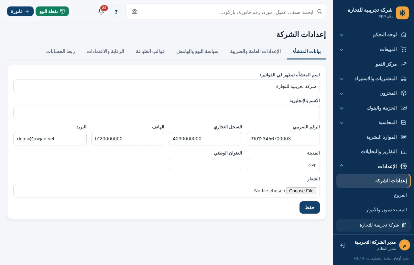414x265 pixels.
Task: Expand the المخزون chevron
Action: tap(342, 93)
